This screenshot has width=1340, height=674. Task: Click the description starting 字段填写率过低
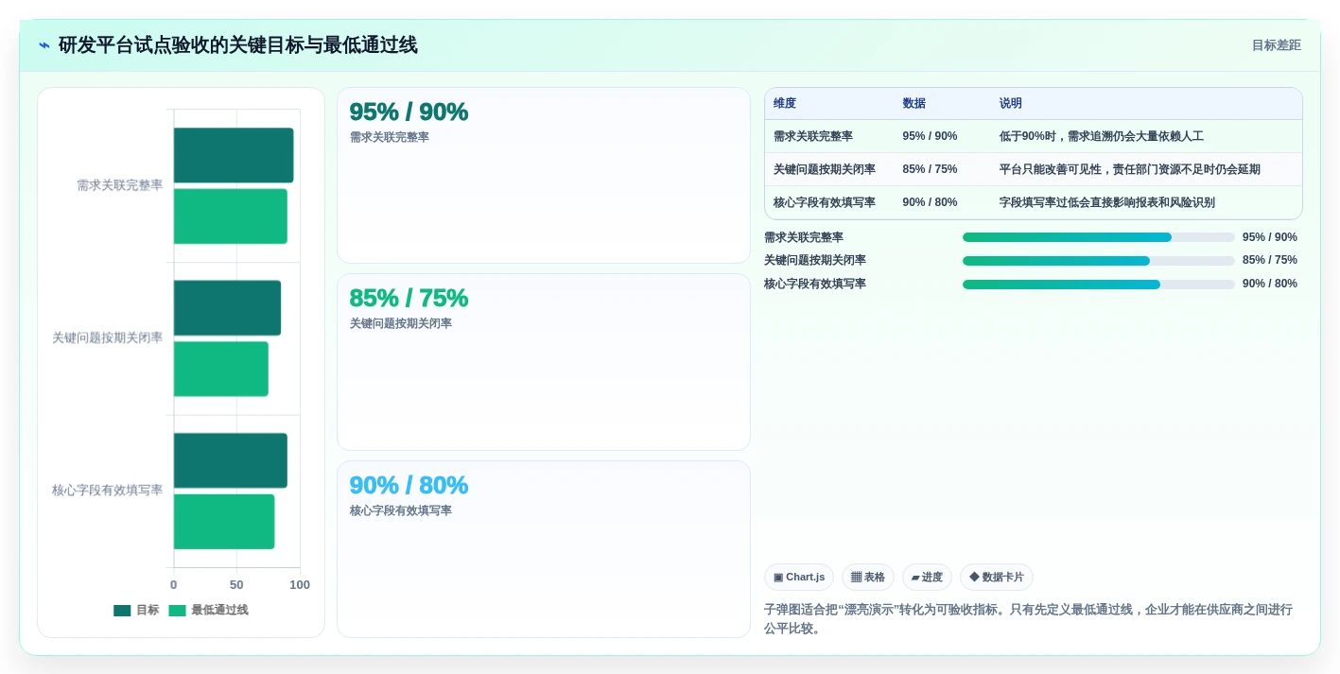[x=1106, y=202]
